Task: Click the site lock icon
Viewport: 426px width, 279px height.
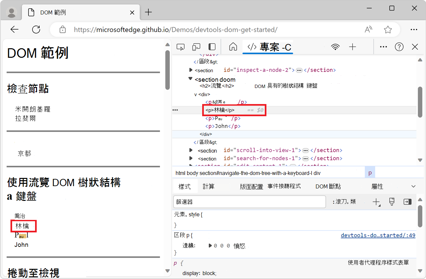Action: tap(63, 30)
